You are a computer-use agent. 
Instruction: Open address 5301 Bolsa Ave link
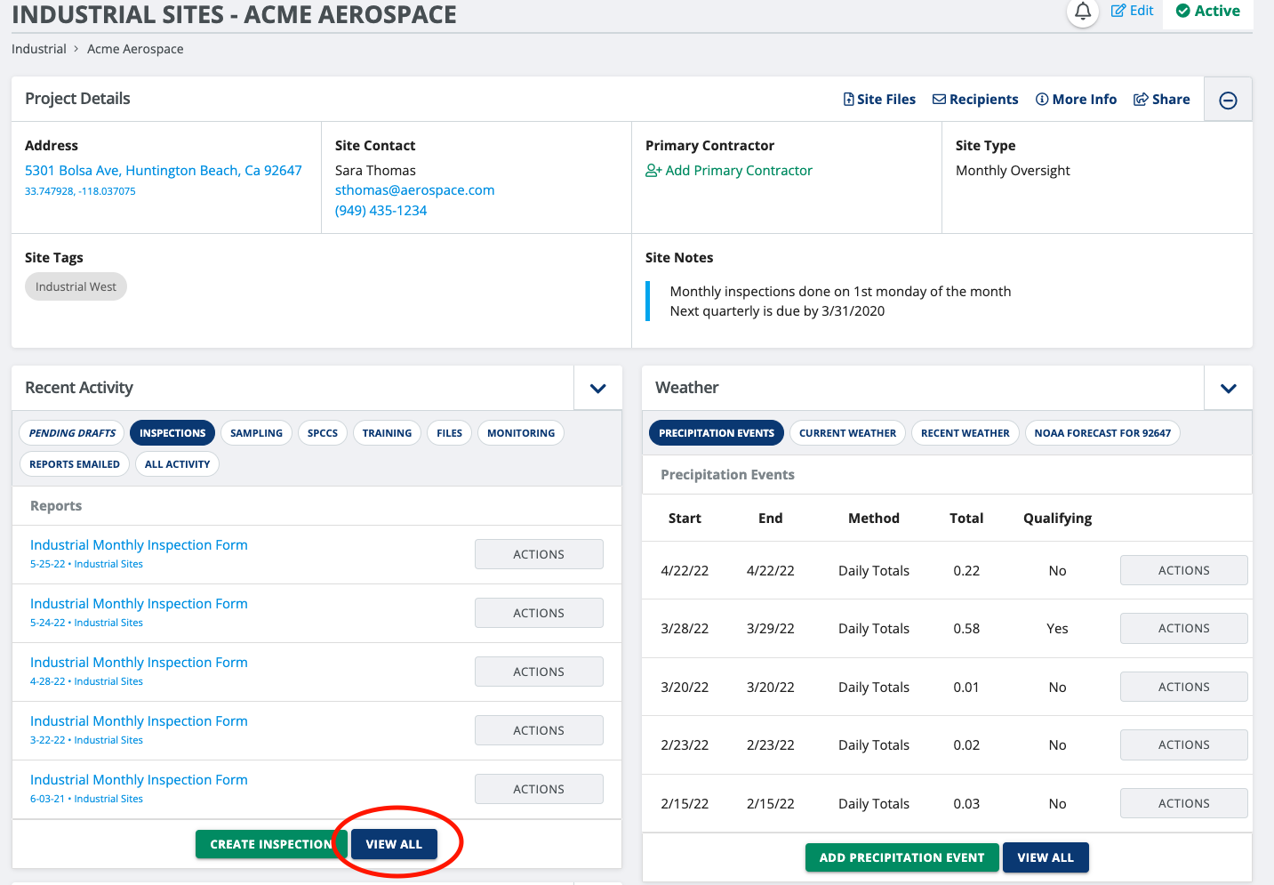coord(164,171)
